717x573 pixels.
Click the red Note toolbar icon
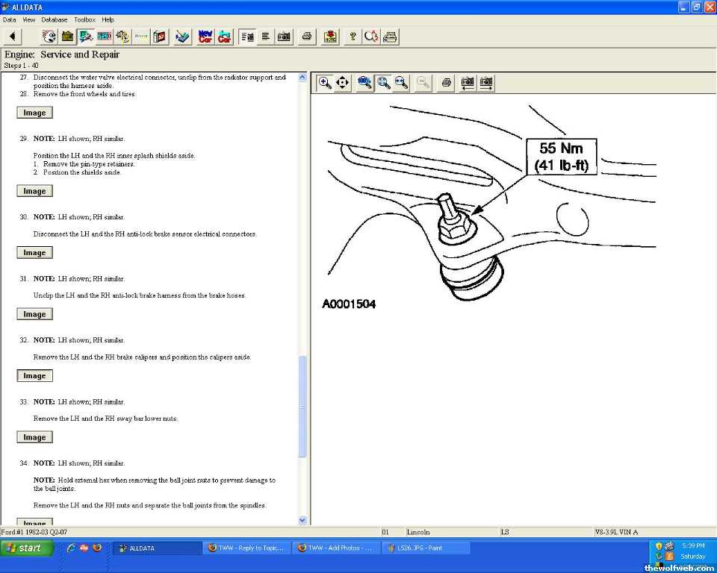pyautogui.click(x=330, y=37)
